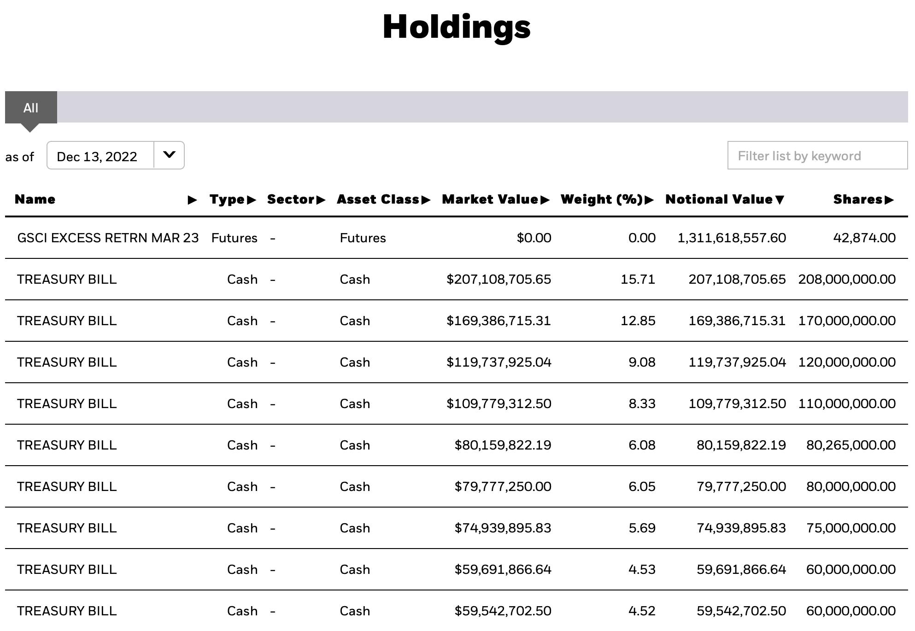Screen dimensions: 915x631
Task: Sort by the Type column header
Action: [x=233, y=199]
